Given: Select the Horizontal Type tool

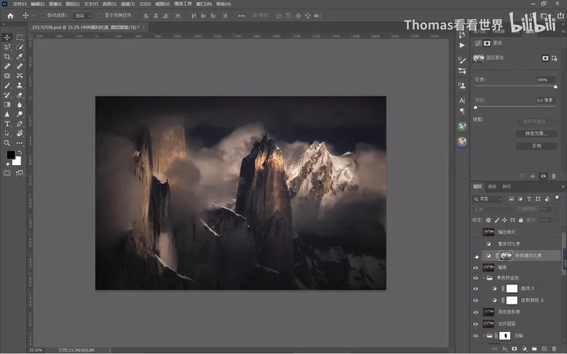Looking at the screenshot, I should (x=7, y=124).
